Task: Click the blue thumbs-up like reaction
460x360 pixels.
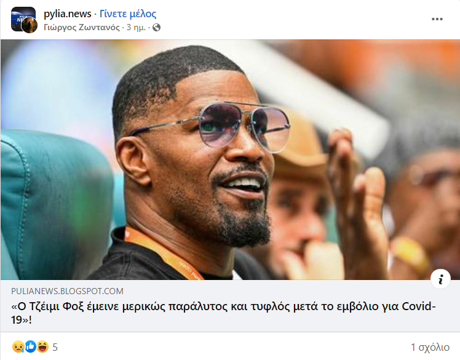Action: (x=30, y=347)
